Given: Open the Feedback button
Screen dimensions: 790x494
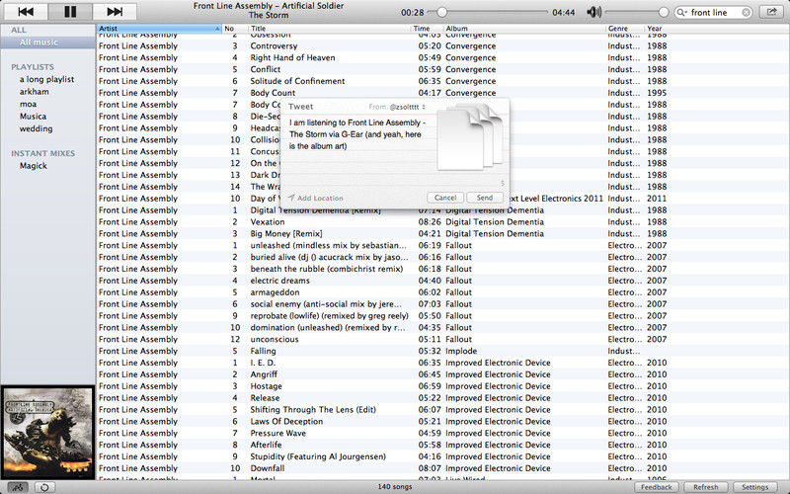Looking at the screenshot, I should [x=657, y=487].
